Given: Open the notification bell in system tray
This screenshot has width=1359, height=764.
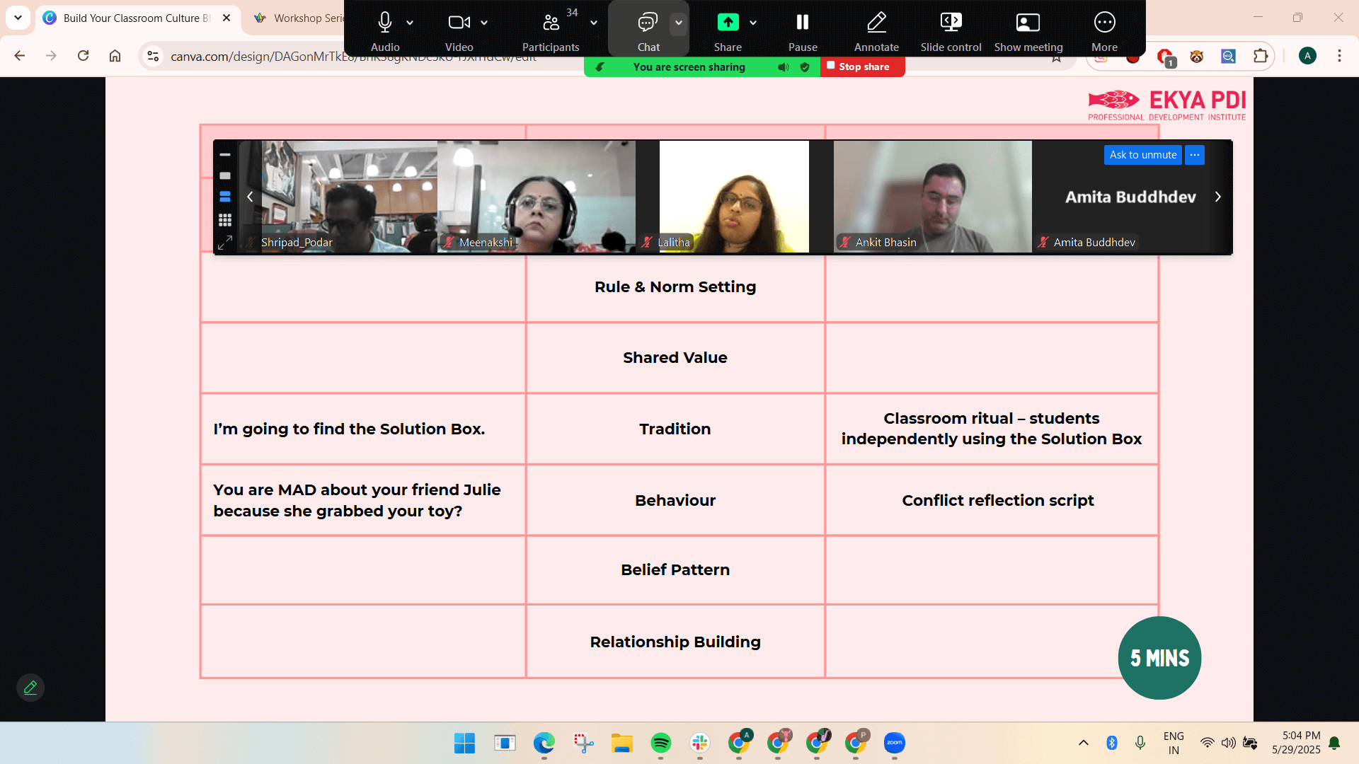Looking at the screenshot, I should (1334, 743).
